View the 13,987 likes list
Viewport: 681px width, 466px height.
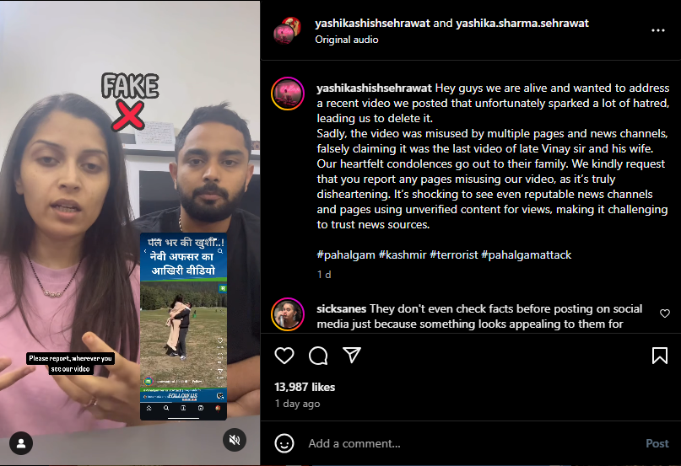click(305, 387)
